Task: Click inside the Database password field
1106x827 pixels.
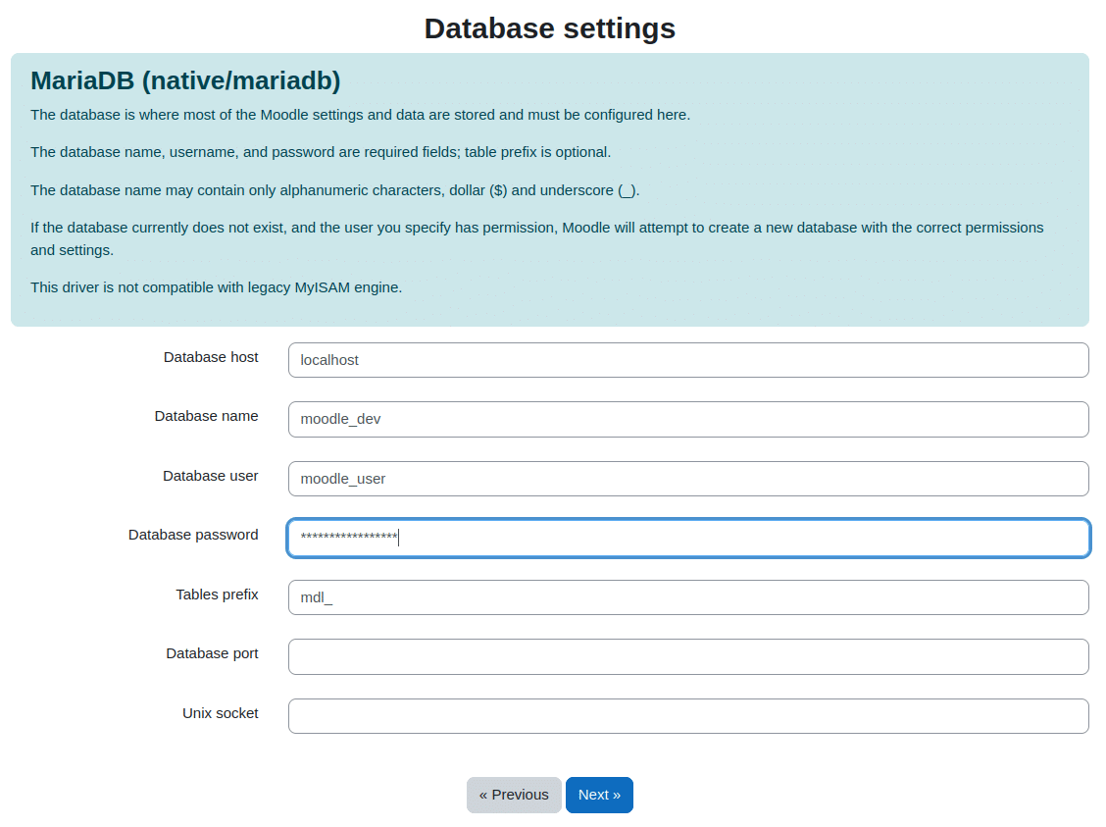Action: click(687, 538)
